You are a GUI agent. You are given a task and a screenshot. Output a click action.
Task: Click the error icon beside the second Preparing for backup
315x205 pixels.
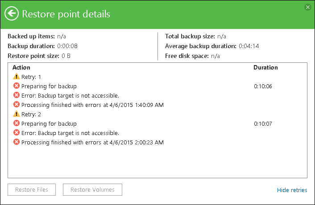click(17, 123)
